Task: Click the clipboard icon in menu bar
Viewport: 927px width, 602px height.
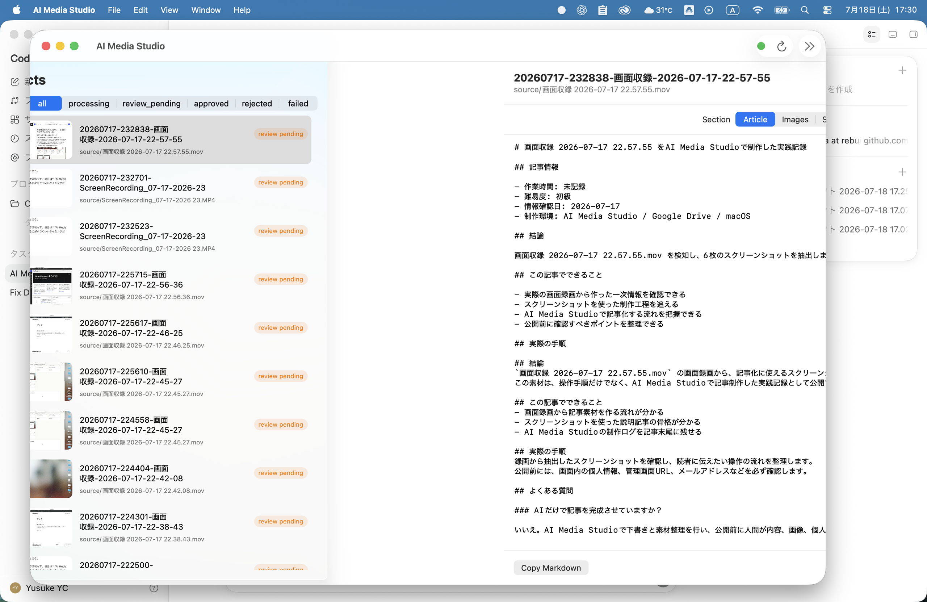Action: coord(603,10)
